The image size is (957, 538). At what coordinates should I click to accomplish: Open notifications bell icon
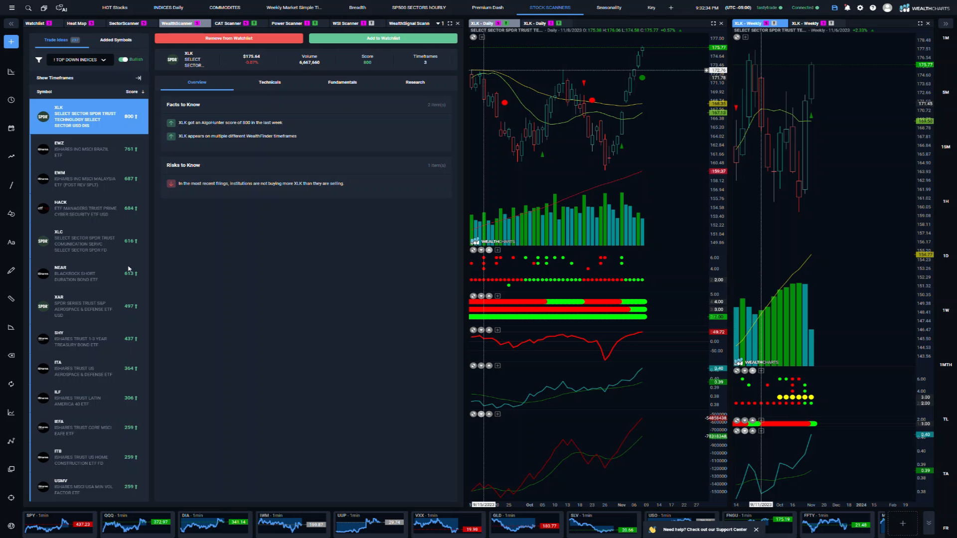click(x=847, y=8)
